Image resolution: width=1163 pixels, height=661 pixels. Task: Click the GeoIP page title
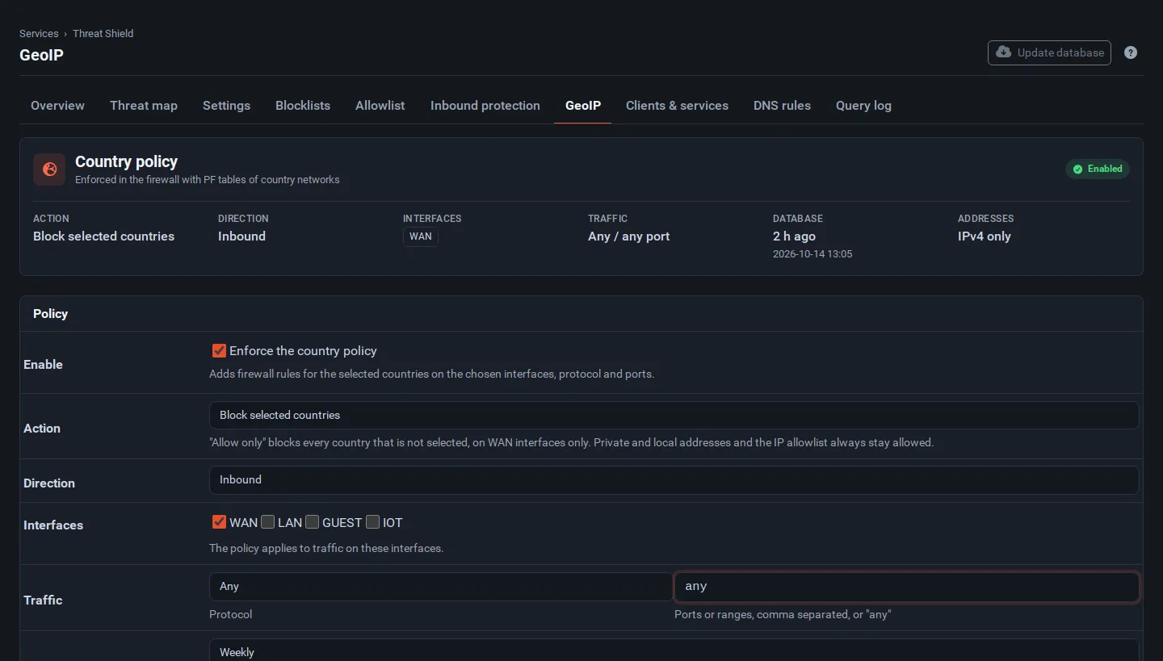coord(41,55)
